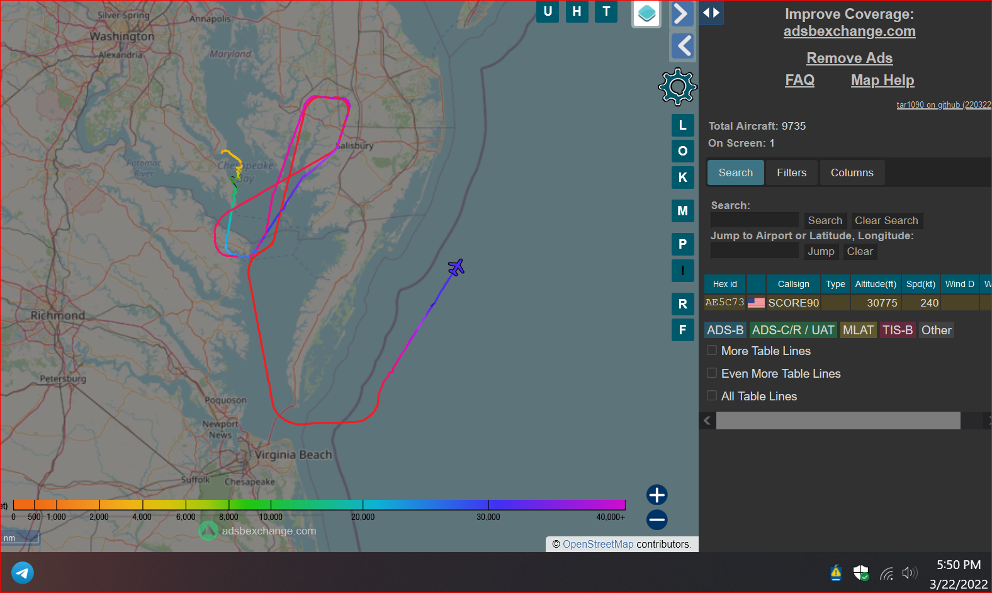The width and height of the screenshot is (992, 593).
Task: Click the T map toggle button
Action: (606, 11)
